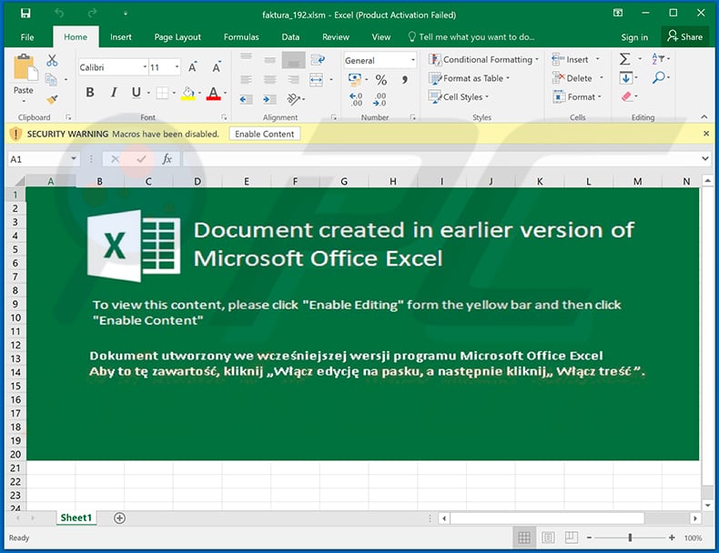Image resolution: width=719 pixels, height=553 pixels.
Task: Click the Save icon in title bar
Action: tap(25, 13)
